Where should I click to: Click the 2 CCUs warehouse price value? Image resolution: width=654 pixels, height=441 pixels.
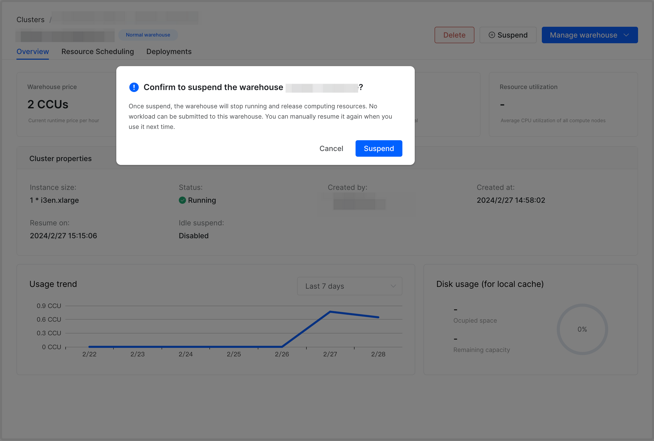tap(48, 104)
